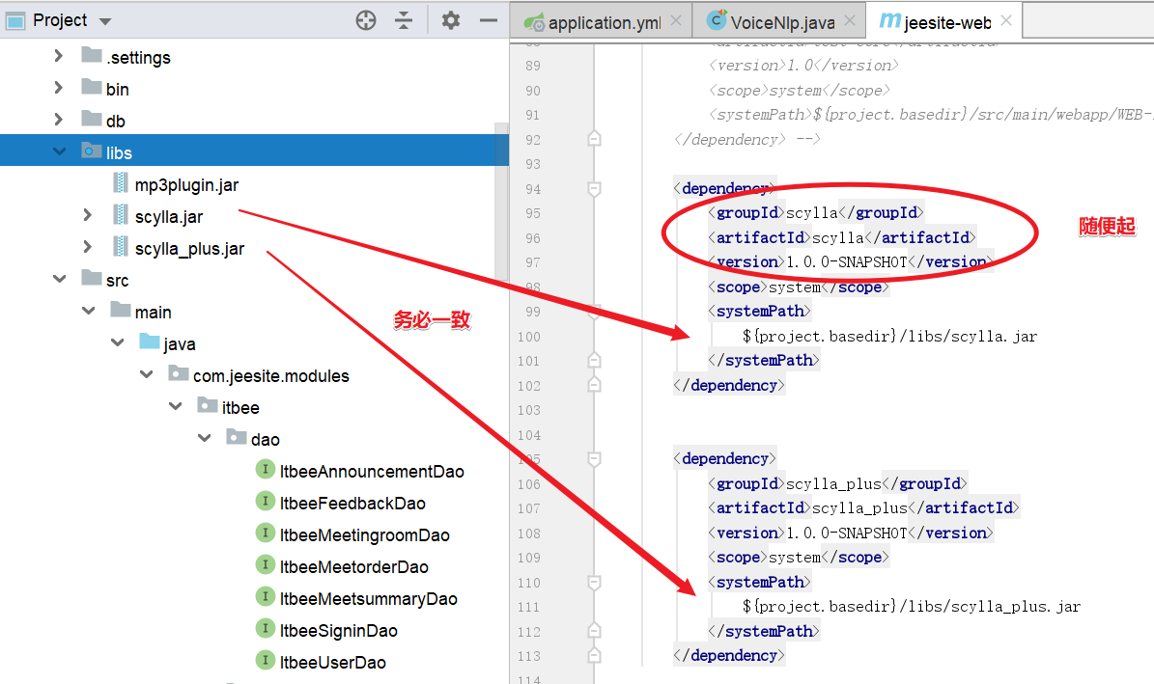The image size is (1154, 684).
Task: Select the libs folder icon
Action: [92, 150]
